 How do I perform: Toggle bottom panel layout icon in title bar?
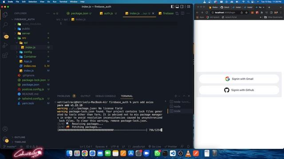pyautogui.click(x=177, y=7)
